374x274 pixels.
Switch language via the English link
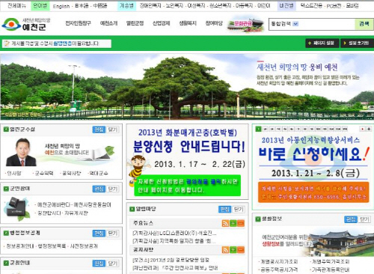point(61,6)
